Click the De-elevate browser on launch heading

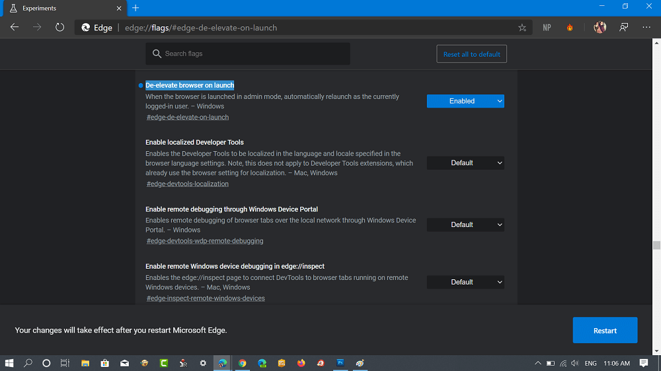click(x=190, y=85)
